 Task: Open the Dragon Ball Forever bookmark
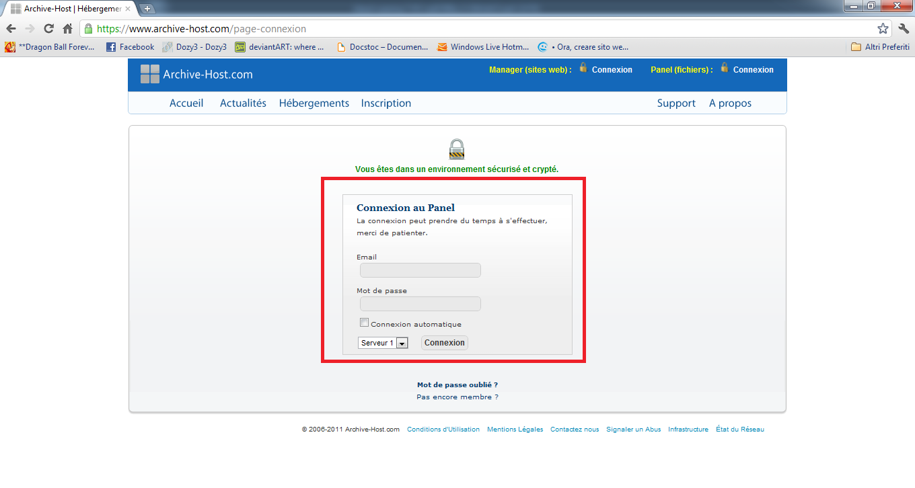pos(50,47)
